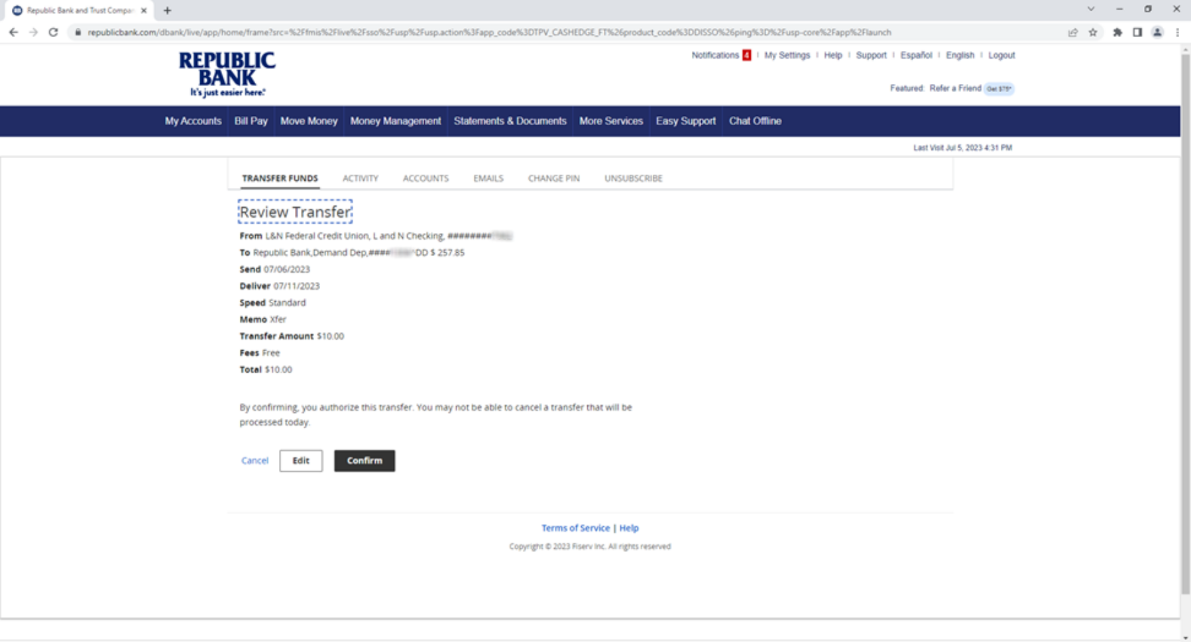Expand the tab search chevron
Viewport: 1191px width, 642px height.
point(1091,9)
